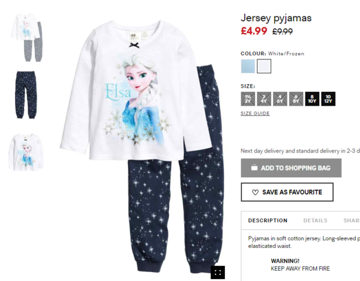Viewport: 360px width, 281px height.
Task: Select size 8-10Y
Action: (x=312, y=99)
